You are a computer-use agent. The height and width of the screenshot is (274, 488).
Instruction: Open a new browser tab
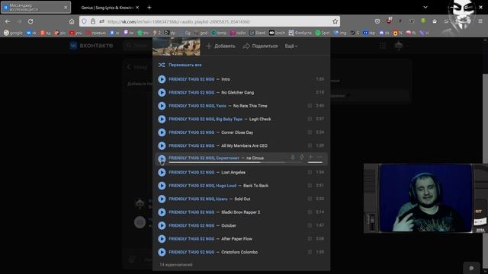click(x=149, y=8)
